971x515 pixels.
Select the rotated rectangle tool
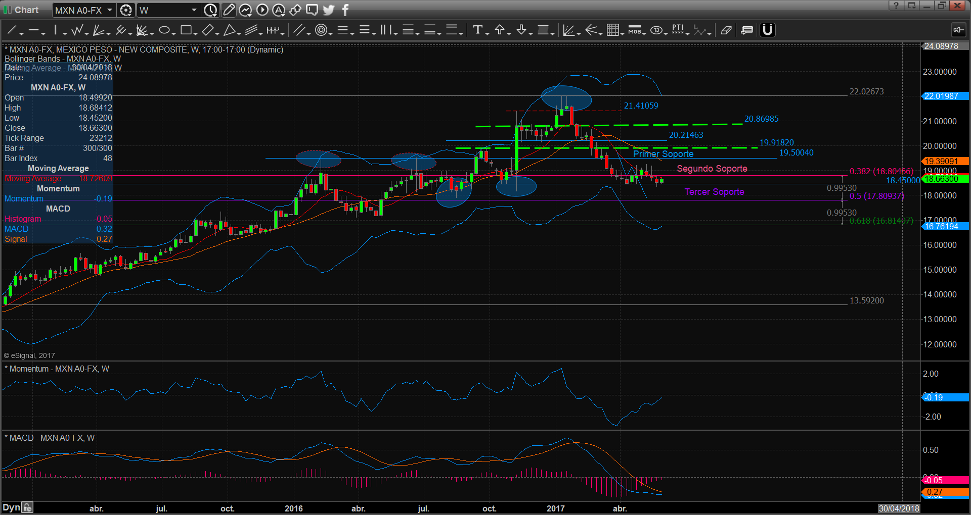coord(207,30)
